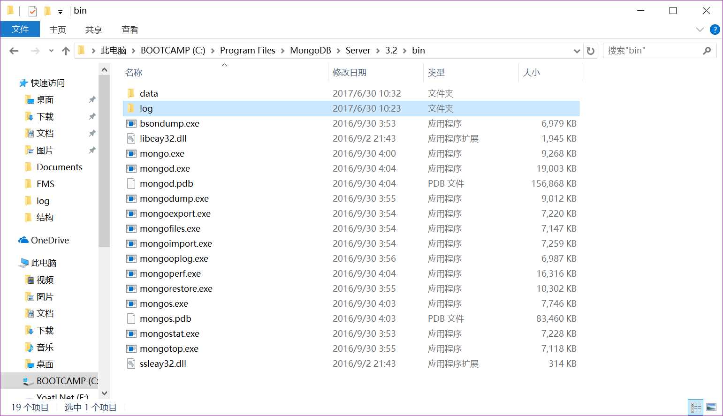
Task: Click the mongos.exe application icon
Action: tap(131, 303)
